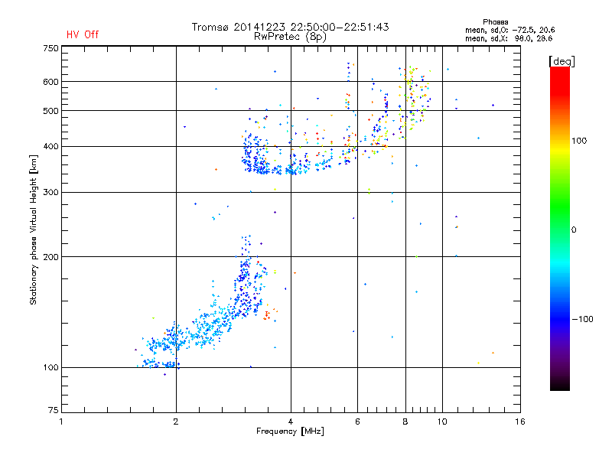Click the '8' x-axis tick label
This screenshot has width=612, height=459.
(405, 422)
